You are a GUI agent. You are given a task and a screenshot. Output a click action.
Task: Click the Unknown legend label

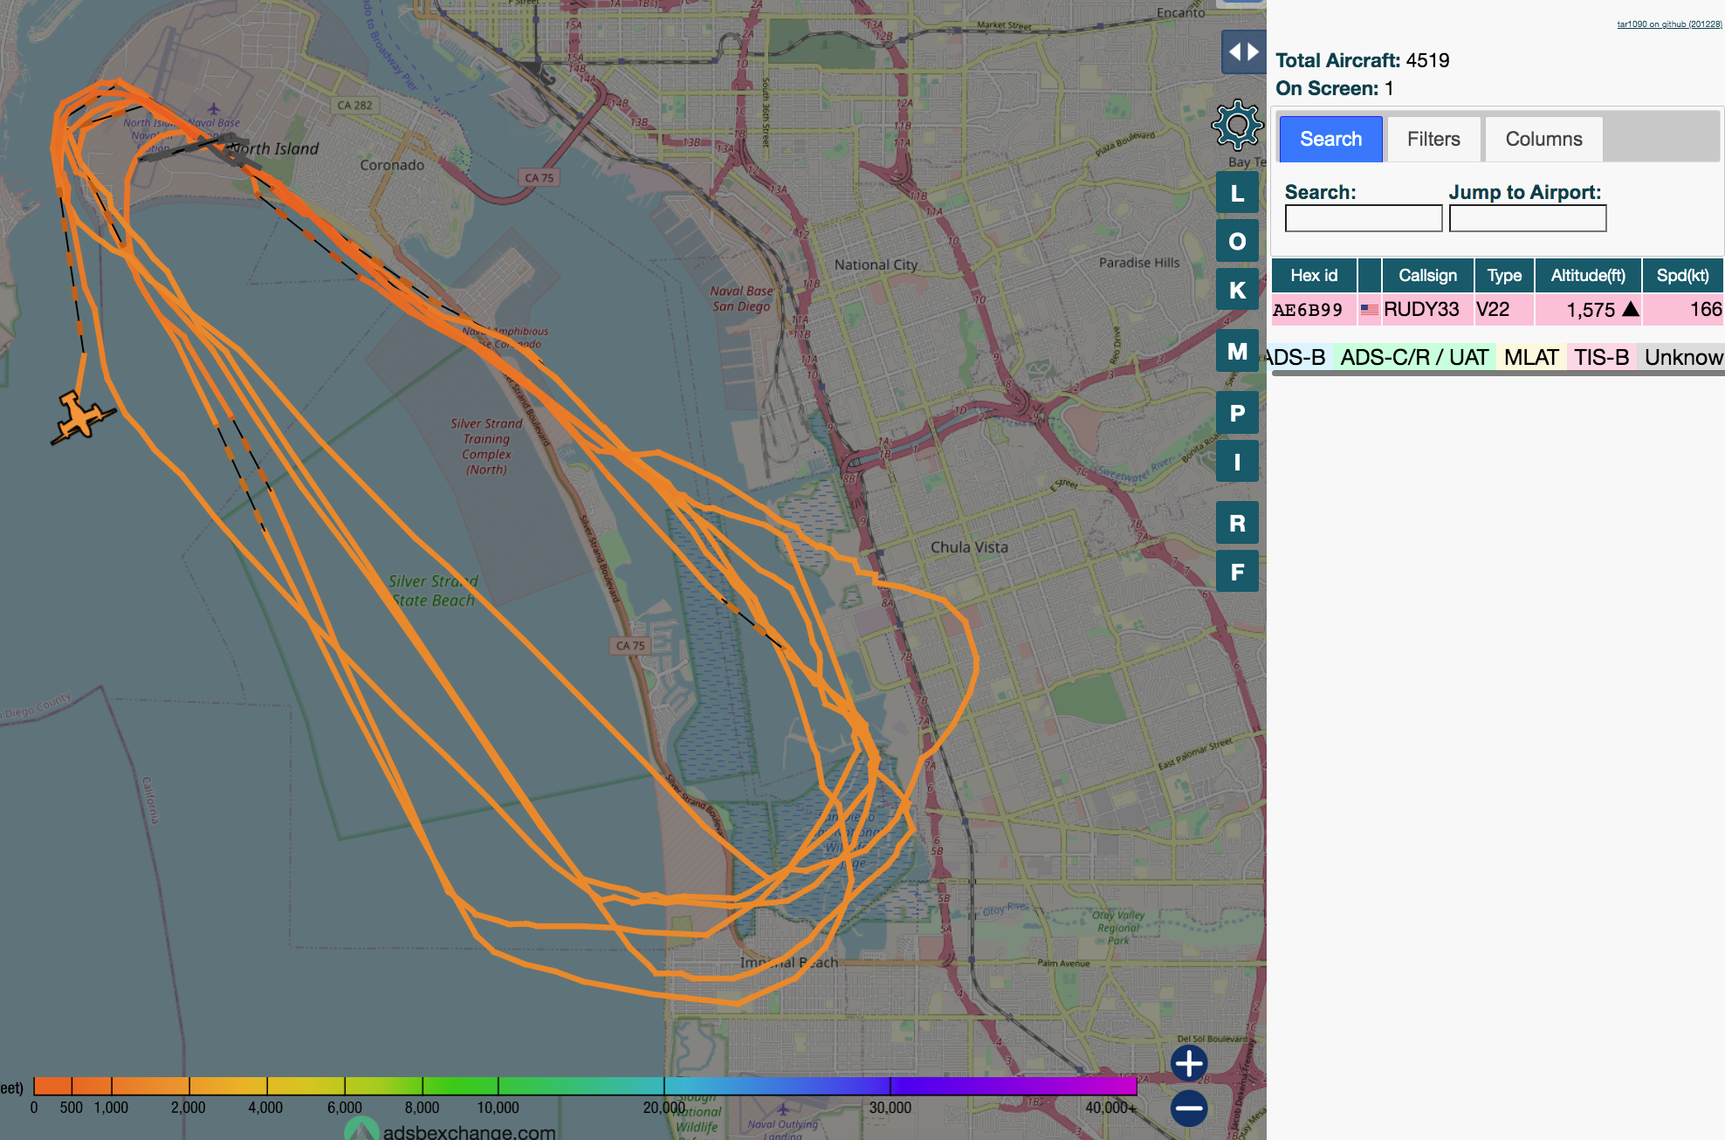coord(1682,357)
